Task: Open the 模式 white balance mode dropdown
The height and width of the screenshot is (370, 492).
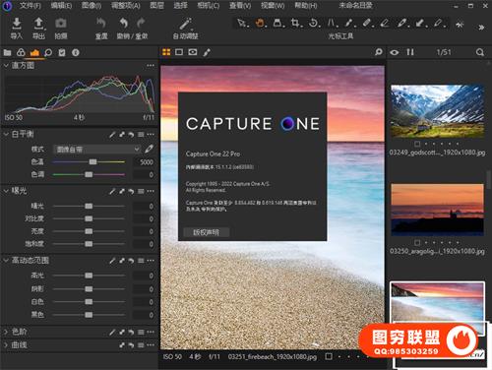Action: tap(97, 150)
